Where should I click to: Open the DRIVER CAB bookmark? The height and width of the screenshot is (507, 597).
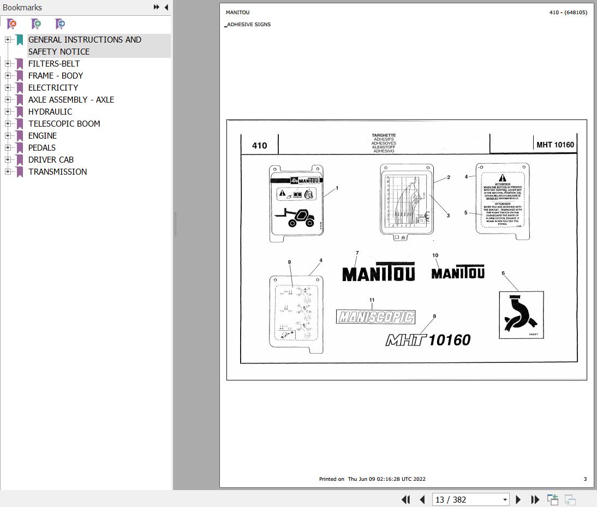pos(51,159)
